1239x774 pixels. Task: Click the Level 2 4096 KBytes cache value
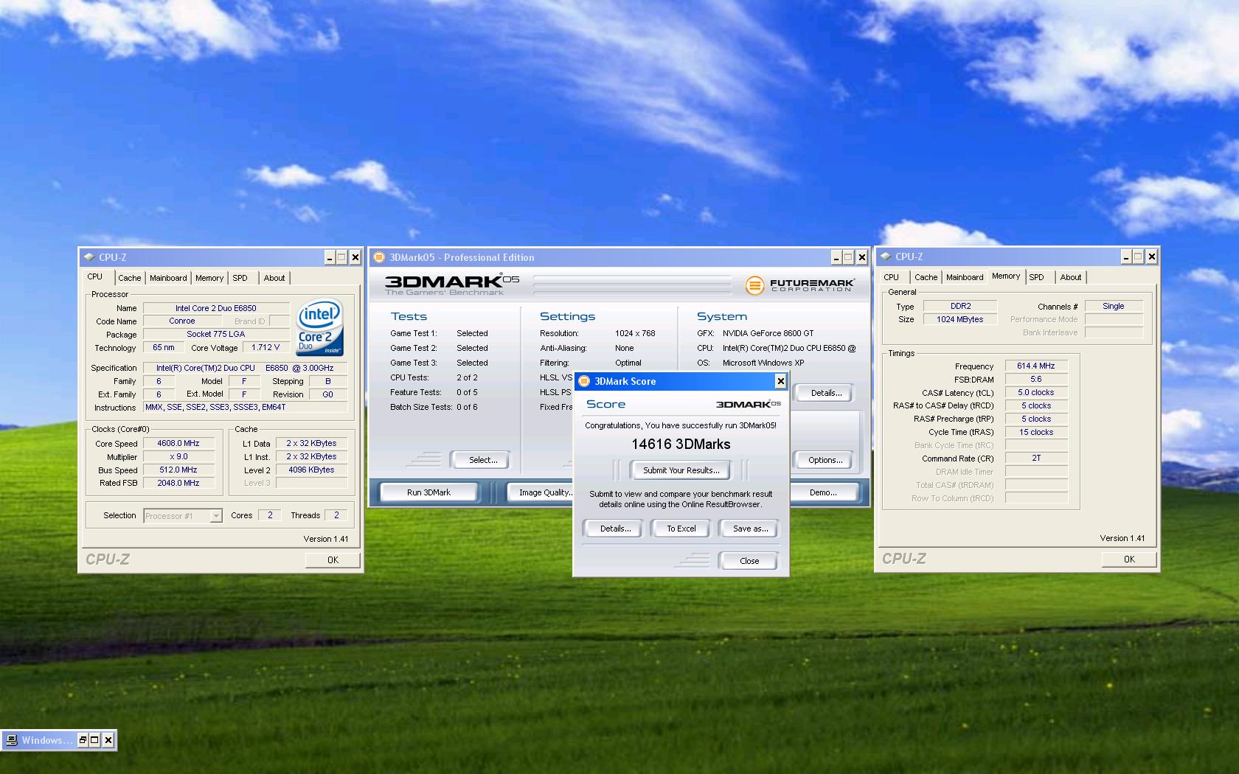[311, 470]
